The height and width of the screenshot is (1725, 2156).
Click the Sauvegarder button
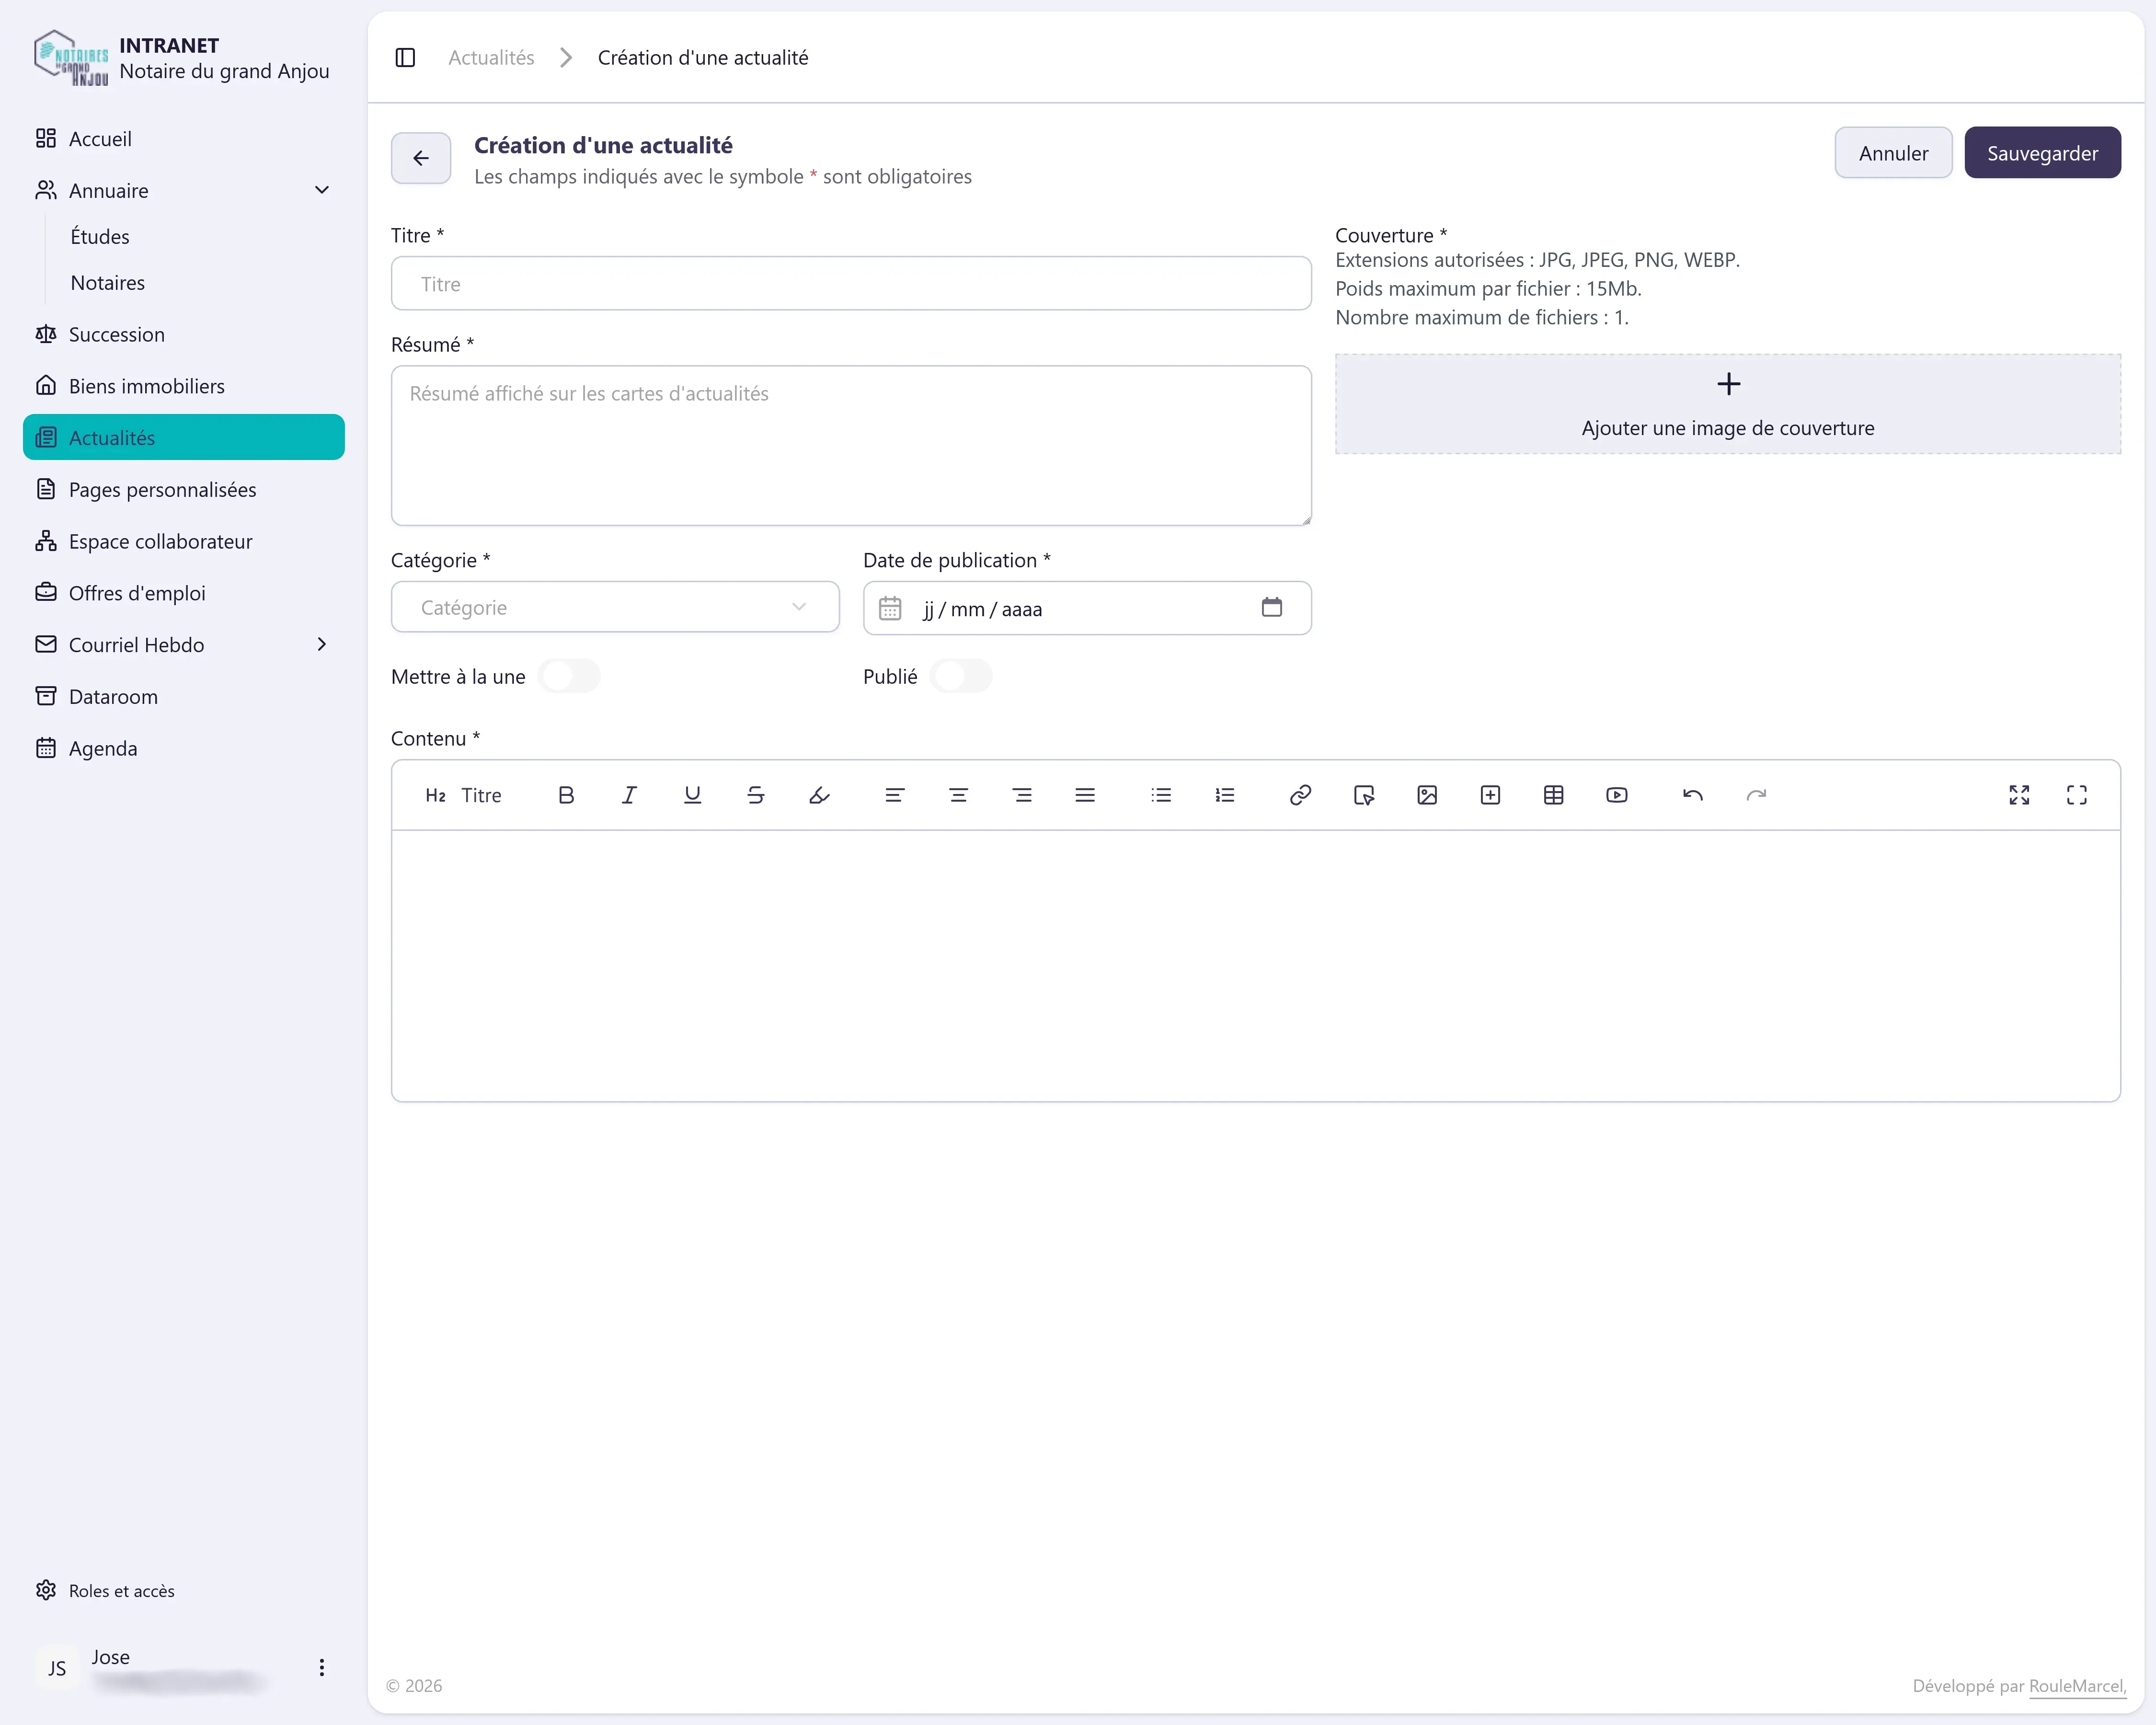click(2042, 153)
